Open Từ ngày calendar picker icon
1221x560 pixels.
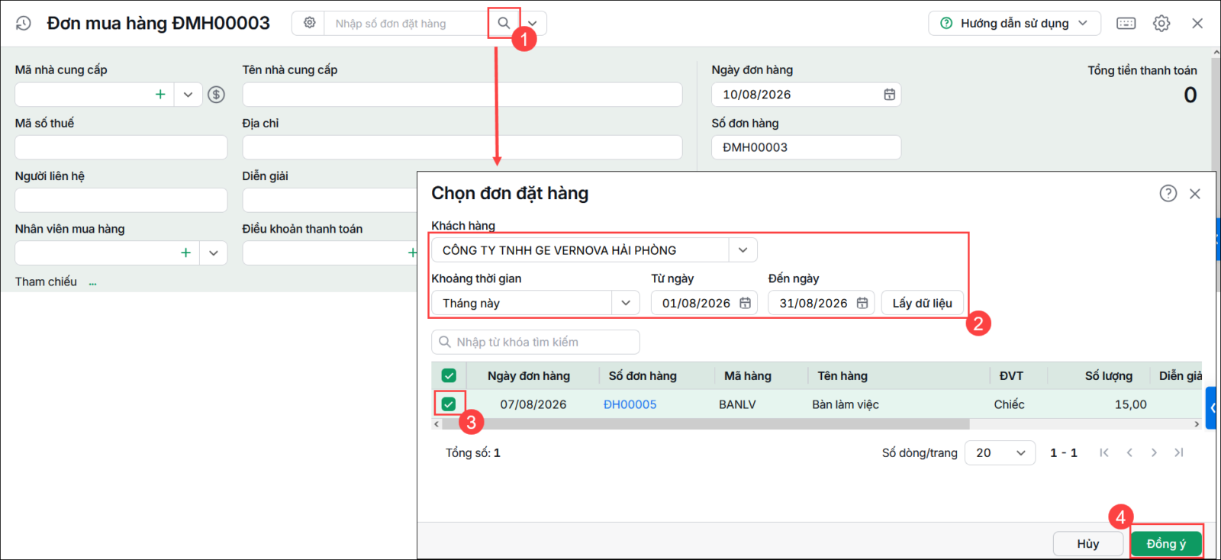click(745, 303)
